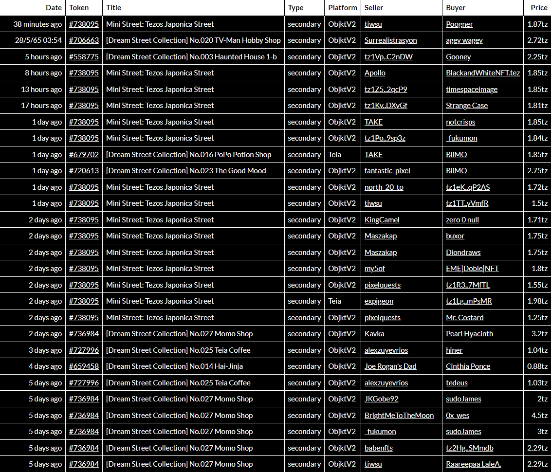Open seller BrightMeToTheMoon profile
Viewport: 551px width, 472px height.
tap(399, 416)
